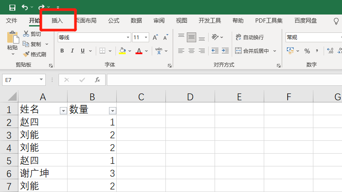Apply the red font color A
The height and width of the screenshot is (192, 342).
tap(139, 51)
